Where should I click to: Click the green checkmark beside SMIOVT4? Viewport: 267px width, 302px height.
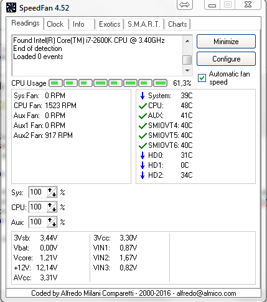click(143, 126)
